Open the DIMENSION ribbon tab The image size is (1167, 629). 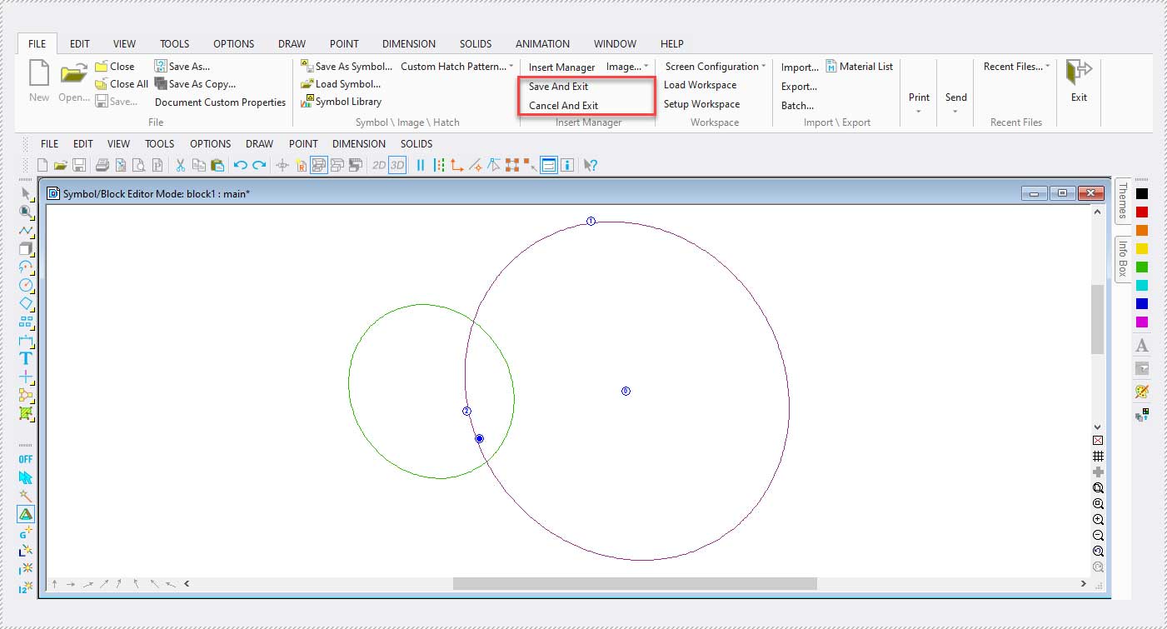pyautogui.click(x=409, y=44)
